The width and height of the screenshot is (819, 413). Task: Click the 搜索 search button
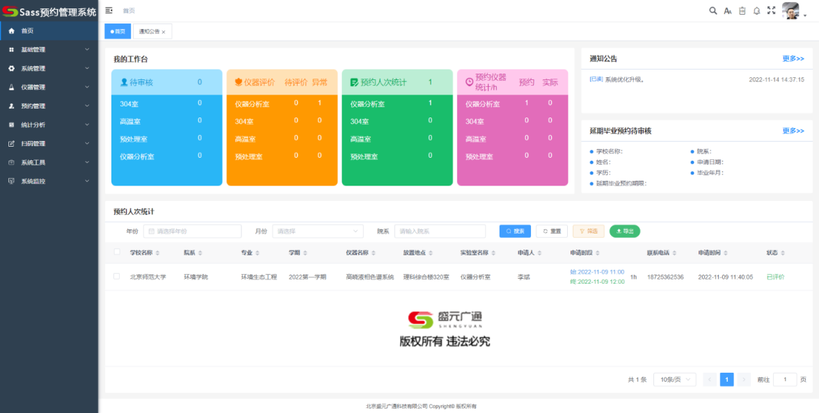(514, 231)
